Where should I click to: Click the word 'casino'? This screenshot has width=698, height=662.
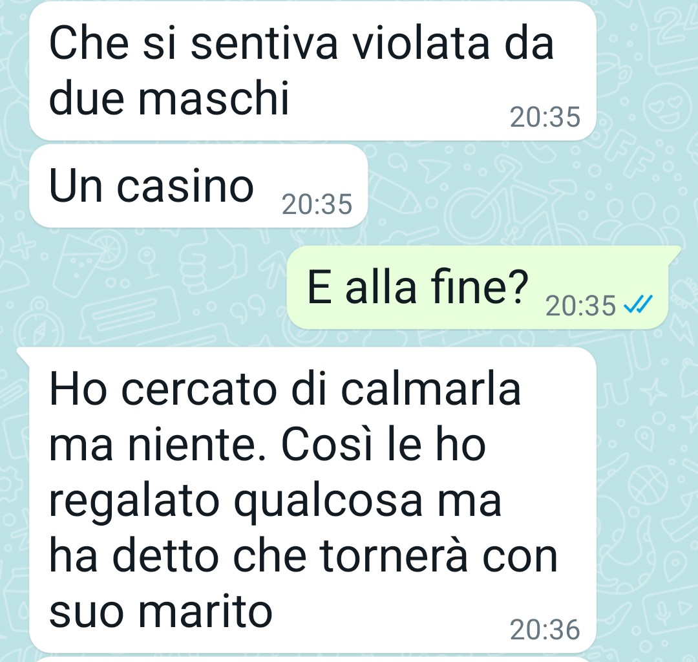185,186
